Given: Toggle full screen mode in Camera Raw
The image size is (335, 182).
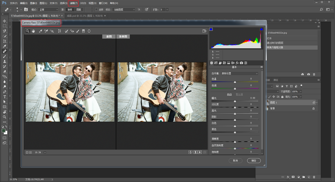Looking at the screenshot, I should click(204, 31).
